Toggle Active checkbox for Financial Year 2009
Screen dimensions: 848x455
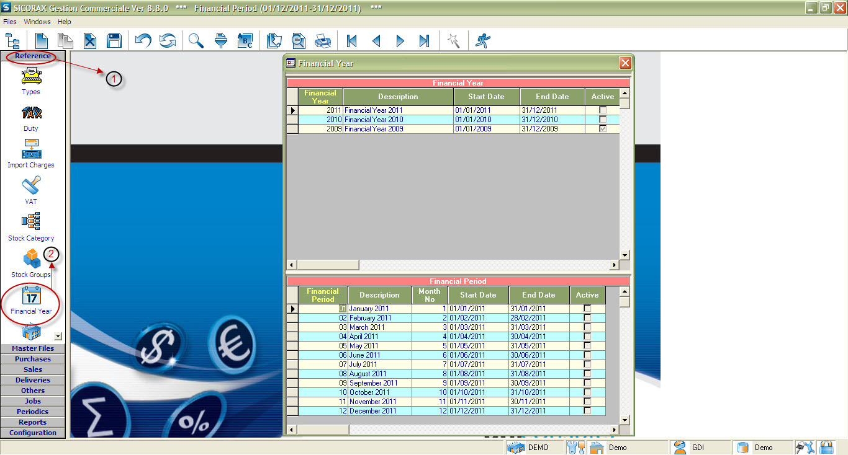[602, 129]
